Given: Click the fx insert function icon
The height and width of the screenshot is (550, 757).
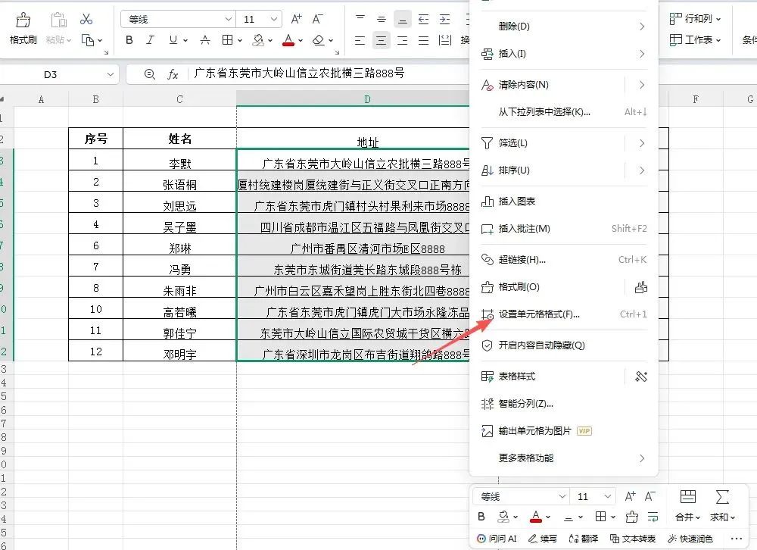Looking at the screenshot, I should [173, 74].
